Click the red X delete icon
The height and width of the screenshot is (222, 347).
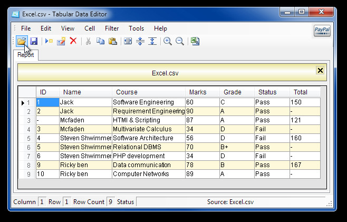click(73, 41)
